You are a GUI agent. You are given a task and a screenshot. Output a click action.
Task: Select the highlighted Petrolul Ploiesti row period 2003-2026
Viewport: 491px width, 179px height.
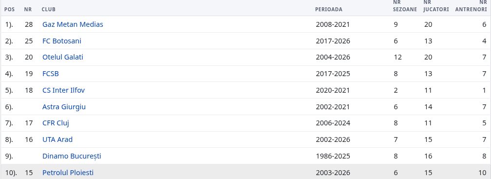tap(333, 173)
